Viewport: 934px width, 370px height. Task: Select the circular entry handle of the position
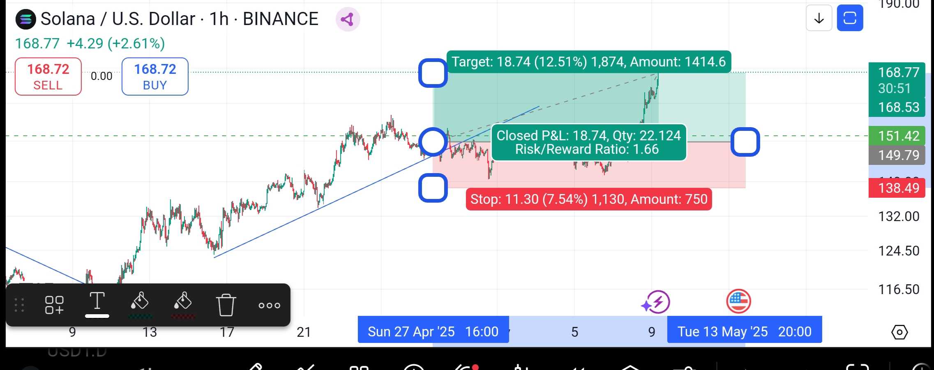pyautogui.click(x=433, y=142)
